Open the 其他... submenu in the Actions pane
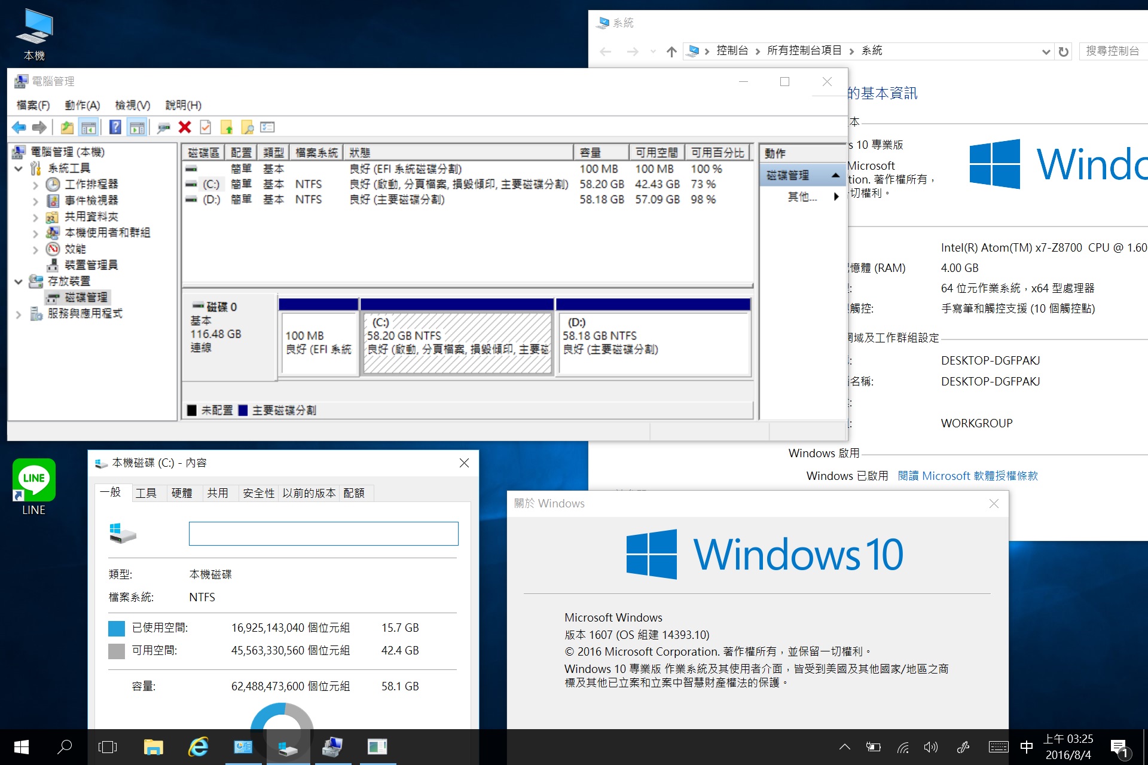The image size is (1148, 765). pos(802,197)
